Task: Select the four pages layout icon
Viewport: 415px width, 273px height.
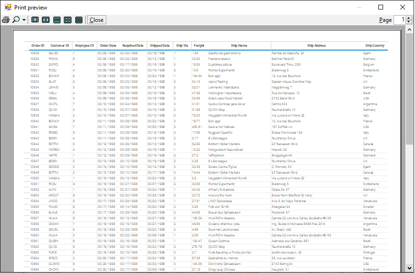Action: click(68, 20)
